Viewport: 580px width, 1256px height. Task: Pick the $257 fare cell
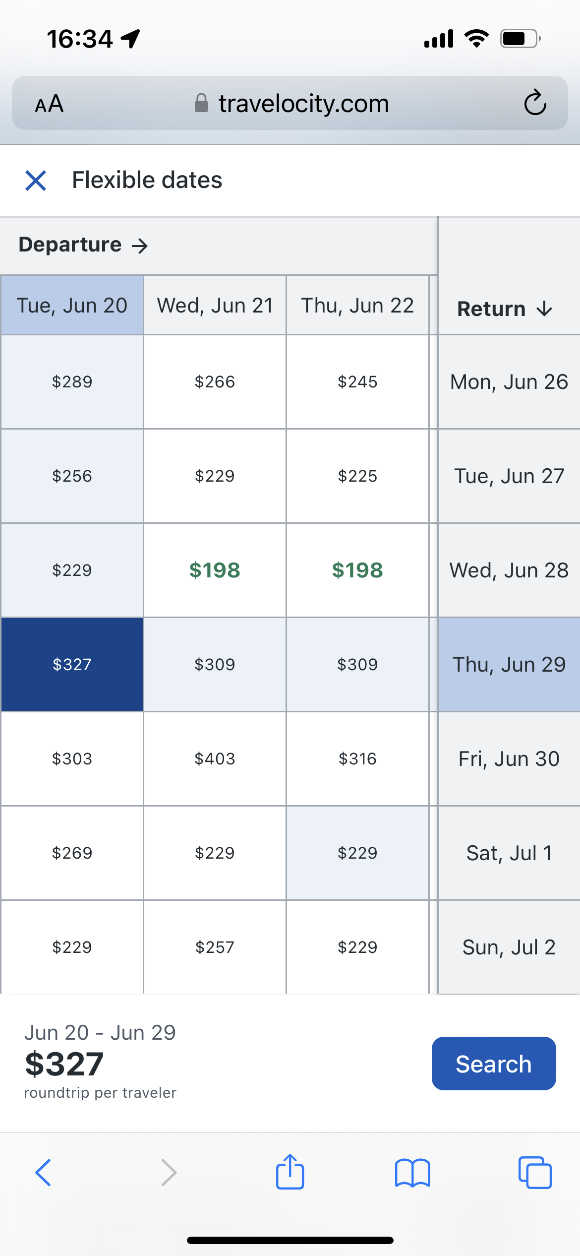tap(215, 947)
